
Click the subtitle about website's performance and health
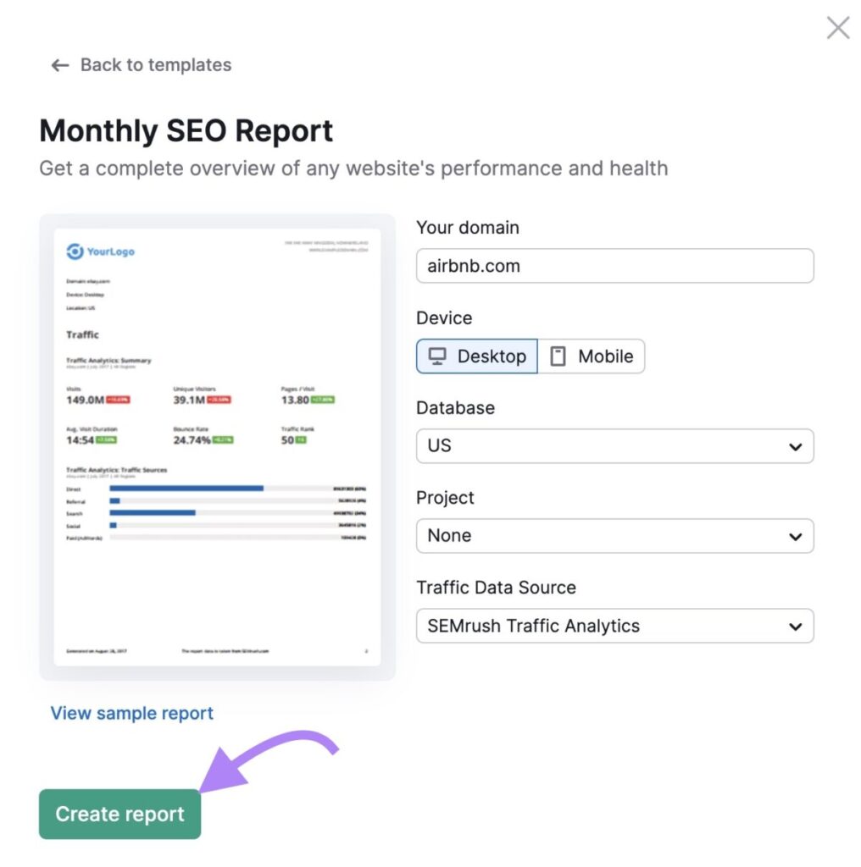click(x=353, y=168)
